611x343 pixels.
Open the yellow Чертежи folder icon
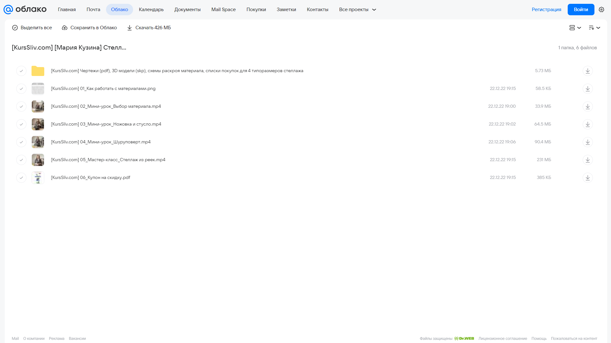(x=38, y=71)
